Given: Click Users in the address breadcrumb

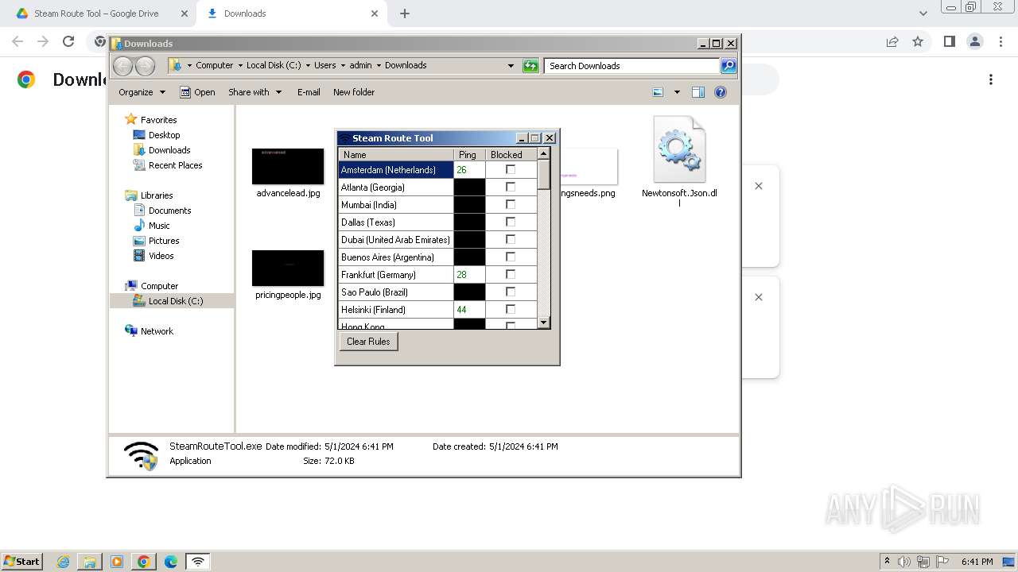Looking at the screenshot, I should [324, 65].
